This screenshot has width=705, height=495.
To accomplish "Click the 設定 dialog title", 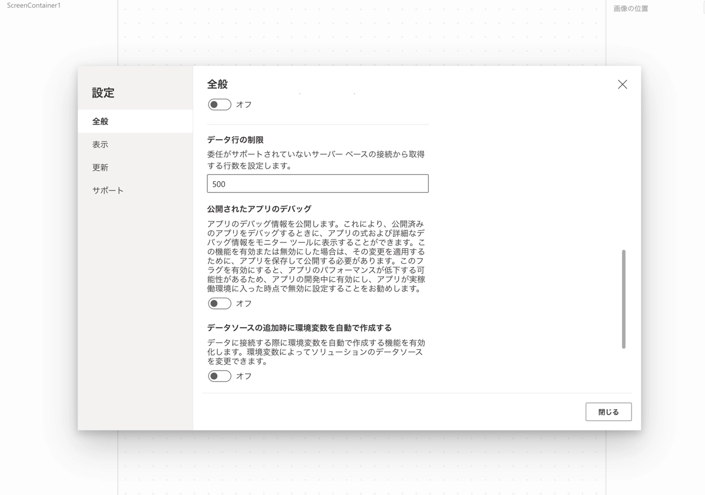I will pyautogui.click(x=103, y=93).
